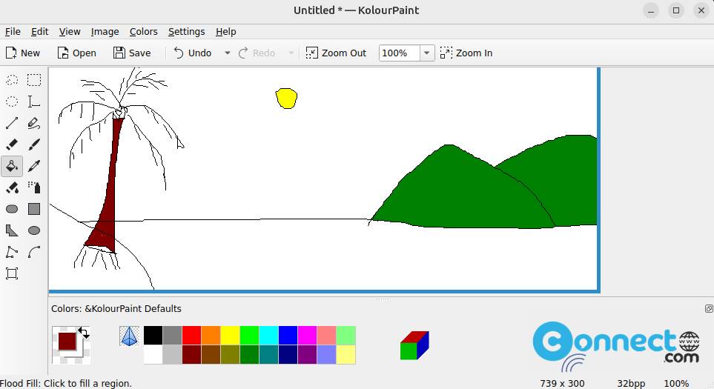Select the Flood Fill bucket tool
714x389 pixels.
(x=12, y=166)
